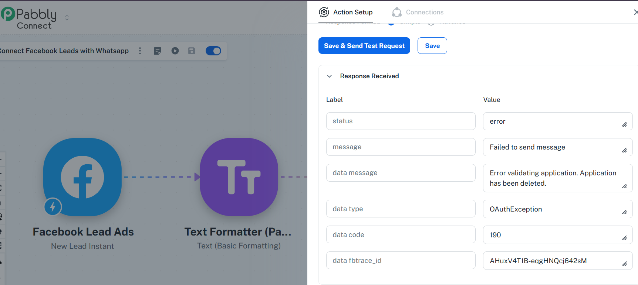Click the Facebook Lead Ads step icon
Image resolution: width=638 pixels, height=285 pixels.
tap(82, 177)
